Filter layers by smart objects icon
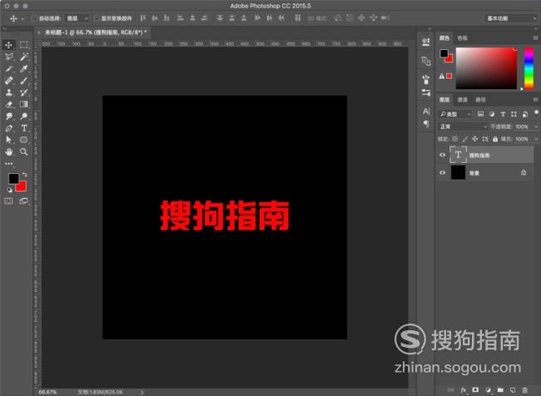This screenshot has height=396, width=541. click(x=525, y=114)
